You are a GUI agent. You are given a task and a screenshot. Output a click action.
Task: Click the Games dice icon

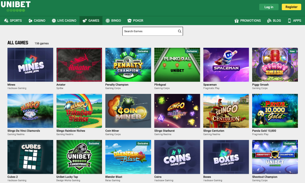tap(85, 21)
